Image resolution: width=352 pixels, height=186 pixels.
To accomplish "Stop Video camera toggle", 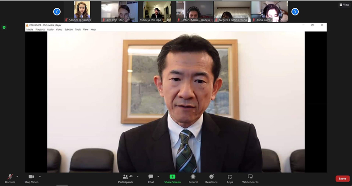I will pos(31,179).
